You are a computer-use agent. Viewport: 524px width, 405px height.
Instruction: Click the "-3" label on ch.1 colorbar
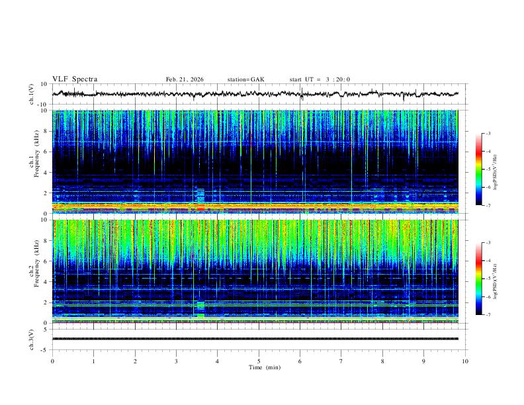click(x=488, y=133)
